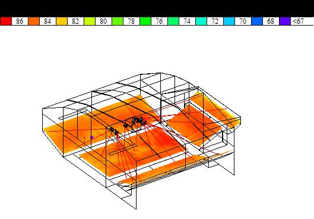Click the legend value 80
The width and height of the screenshot is (314, 219).
[103, 21]
